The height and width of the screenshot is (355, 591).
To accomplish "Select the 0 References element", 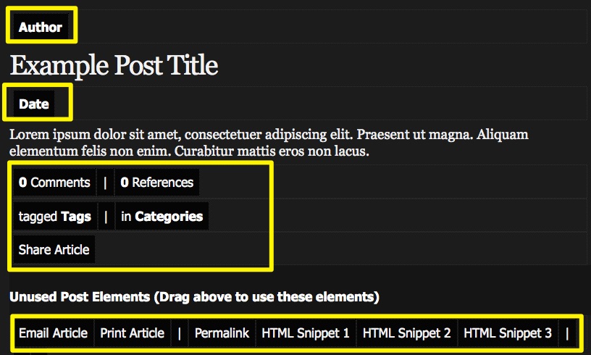I will 156,183.
